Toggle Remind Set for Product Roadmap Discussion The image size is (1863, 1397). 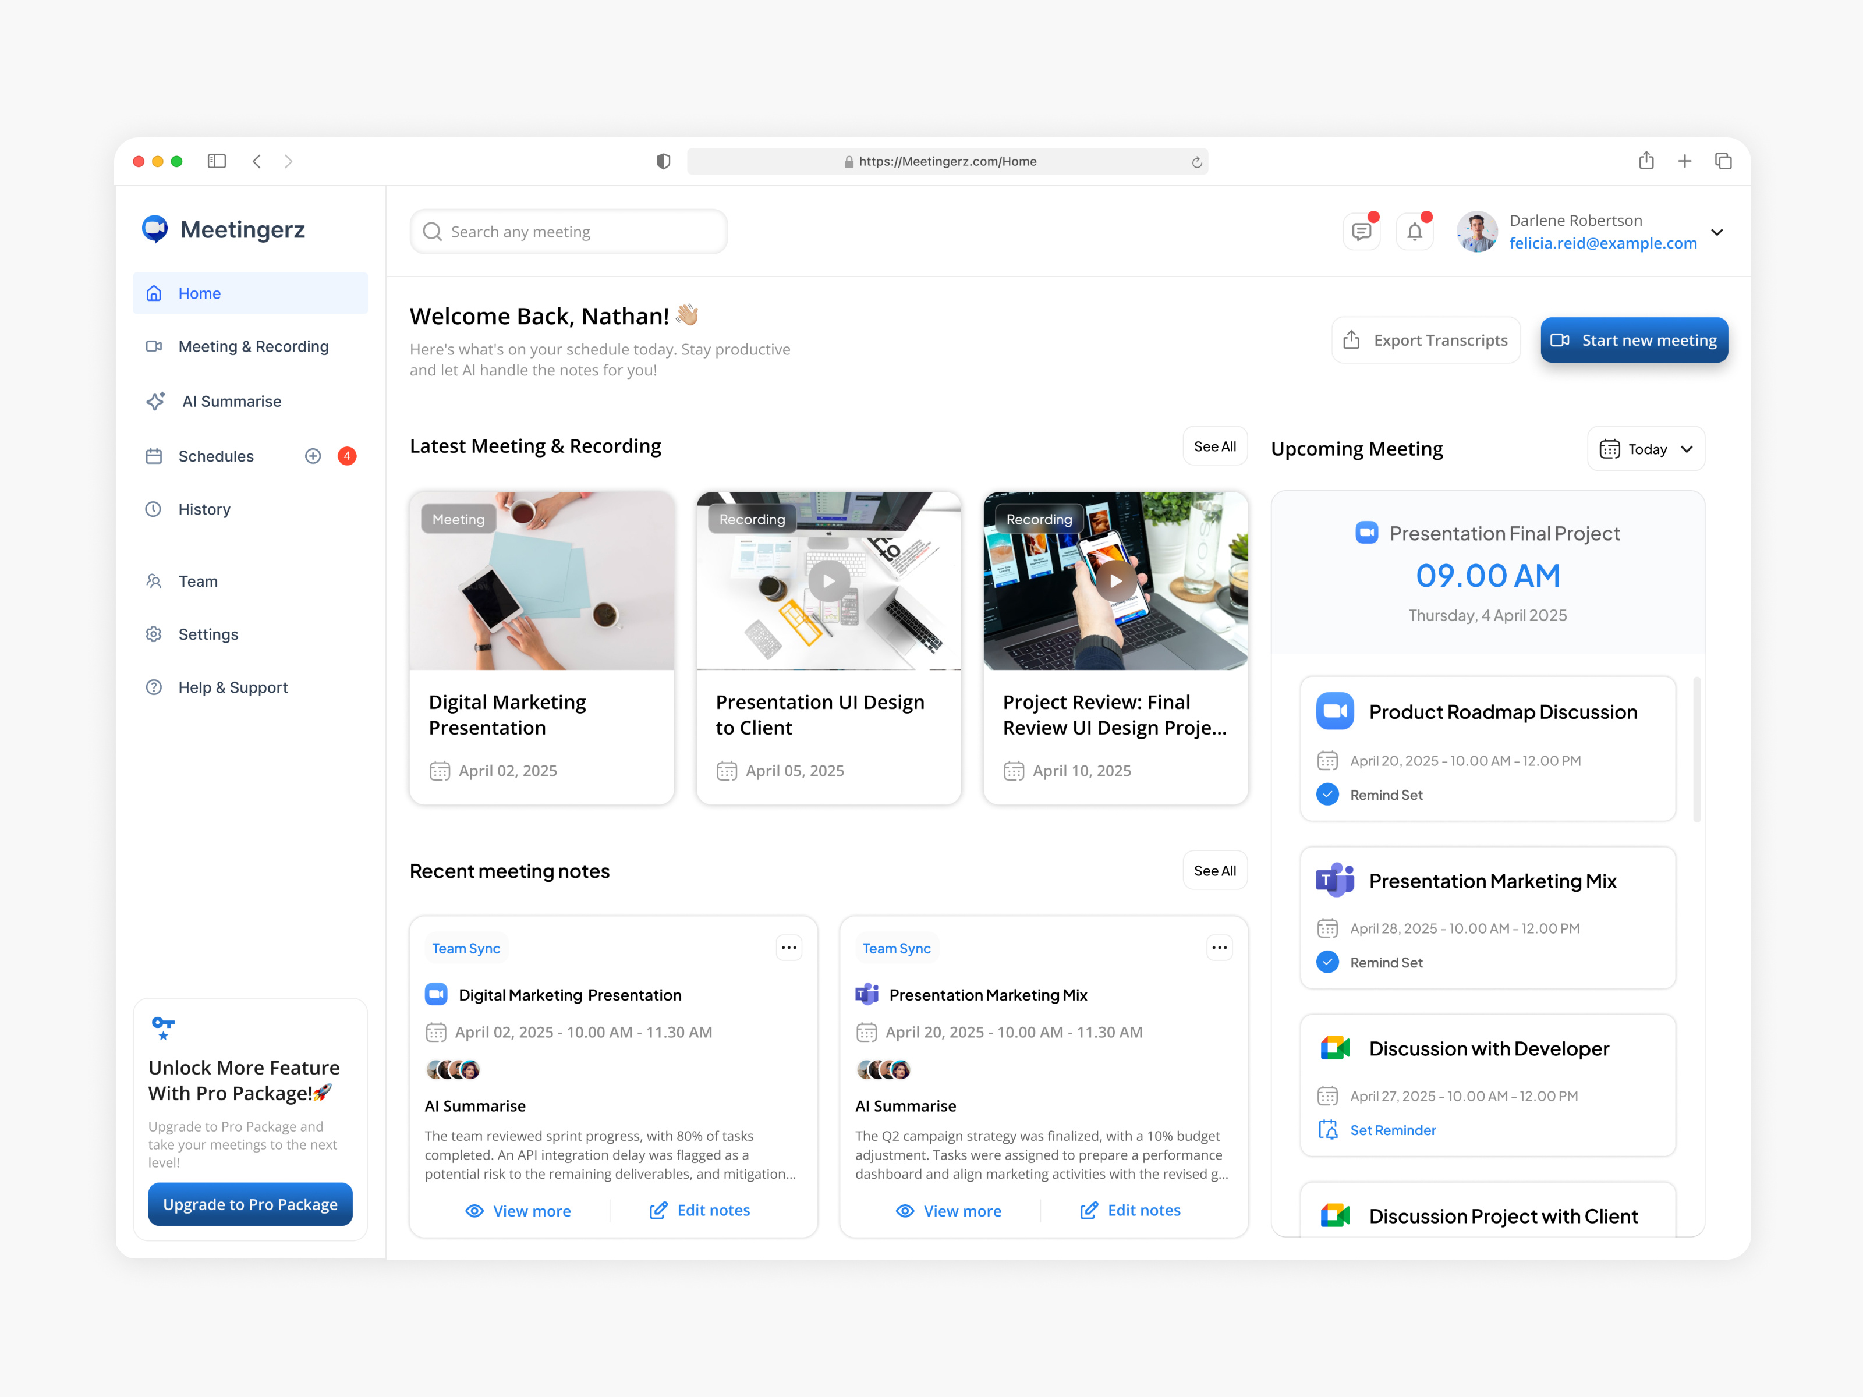pos(1327,794)
